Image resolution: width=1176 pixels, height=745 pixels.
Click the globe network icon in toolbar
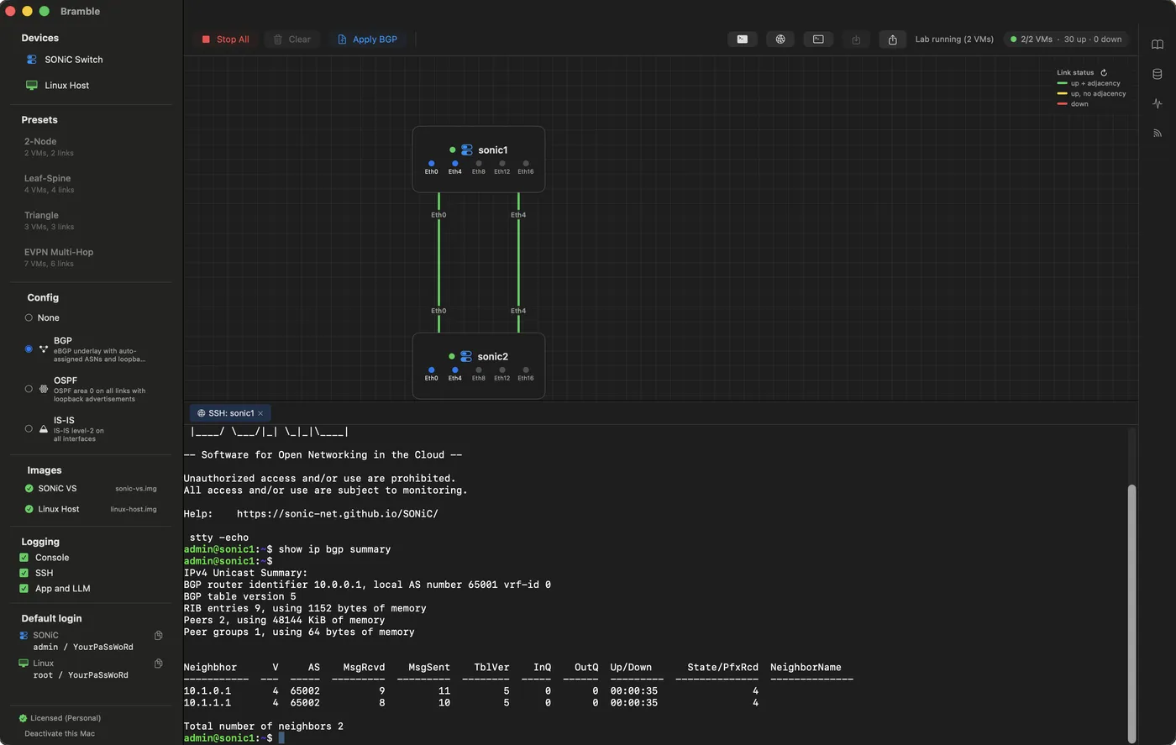pos(780,39)
